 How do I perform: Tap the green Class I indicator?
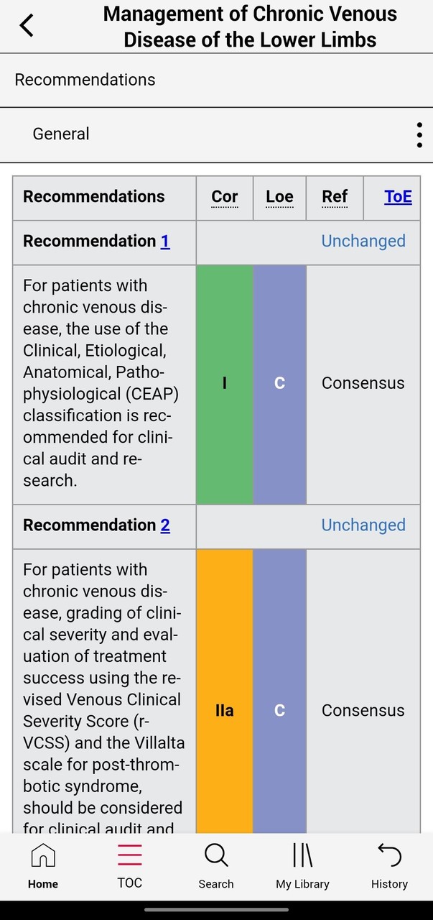pos(224,382)
